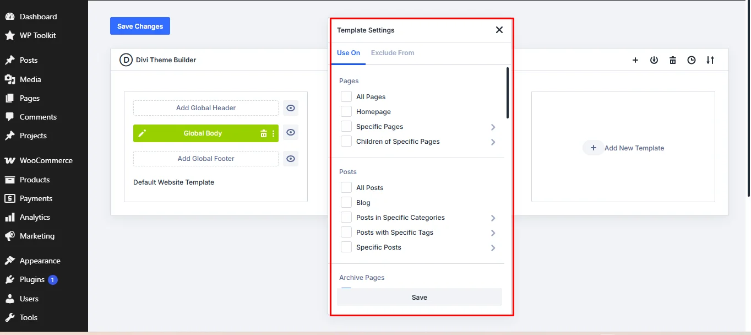
Task: Check the All Posts checkbox
Action: [346, 187]
